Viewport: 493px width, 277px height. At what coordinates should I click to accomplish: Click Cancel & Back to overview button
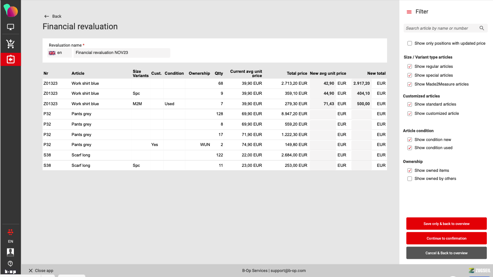click(446, 253)
